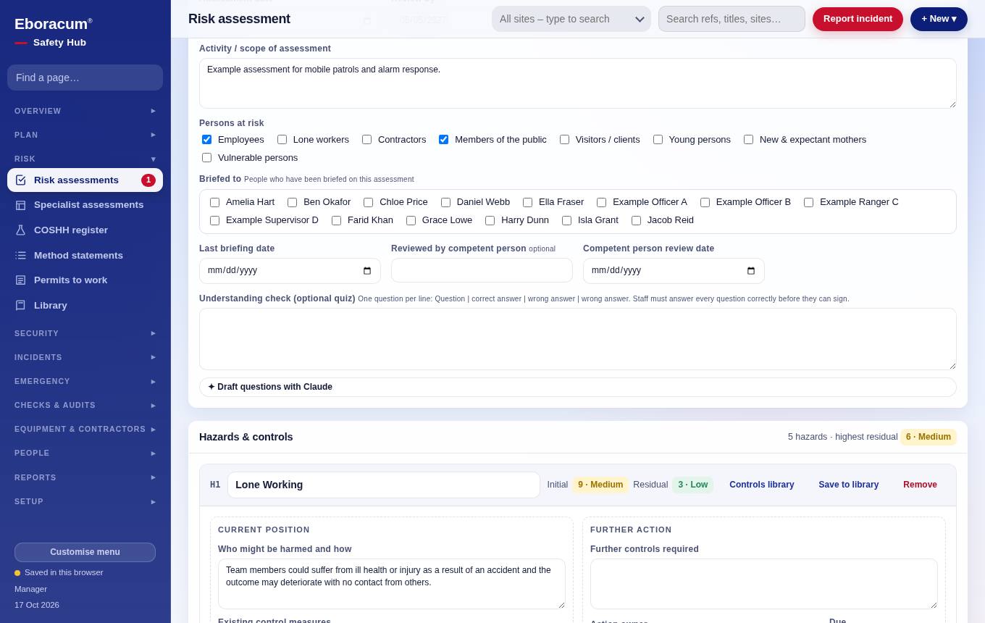Click the COSHH register flask icon
Viewport: 985px width, 623px height.
click(20, 230)
